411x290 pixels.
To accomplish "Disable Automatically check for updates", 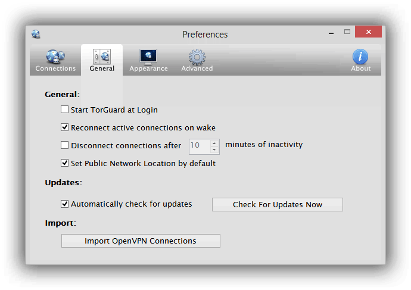I will click(x=64, y=204).
